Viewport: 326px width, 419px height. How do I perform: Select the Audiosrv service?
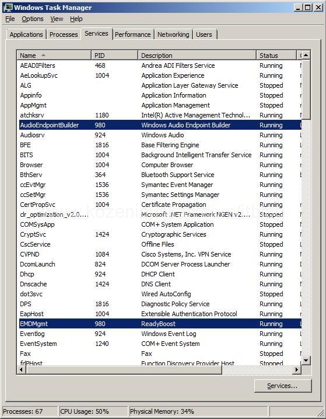point(160,135)
